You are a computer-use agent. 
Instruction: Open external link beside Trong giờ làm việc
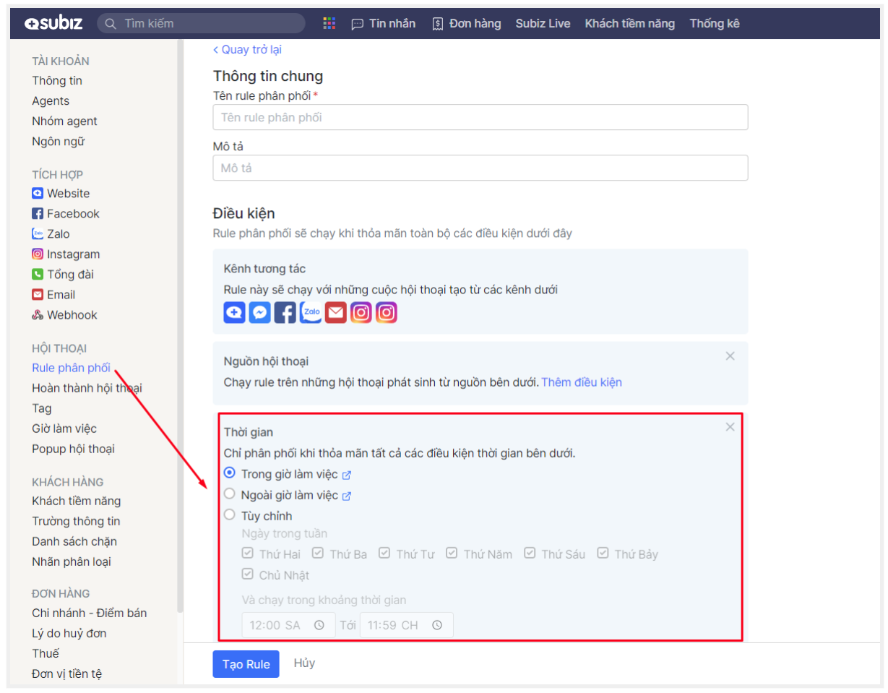[x=347, y=475]
